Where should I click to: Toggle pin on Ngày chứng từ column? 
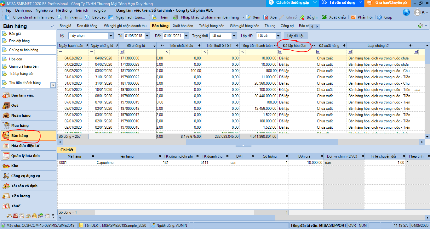point(117,46)
